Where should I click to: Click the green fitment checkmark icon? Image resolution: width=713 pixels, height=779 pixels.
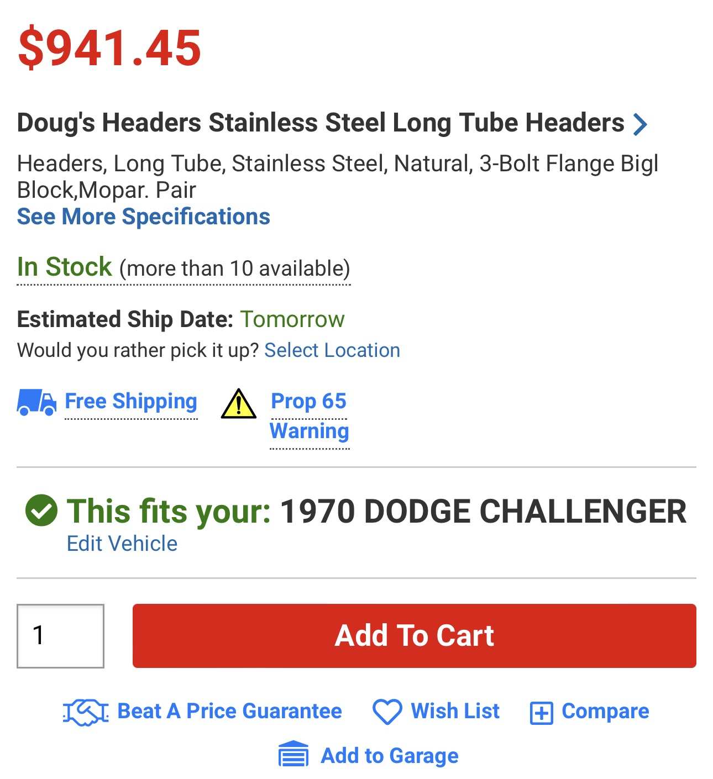coord(41,510)
